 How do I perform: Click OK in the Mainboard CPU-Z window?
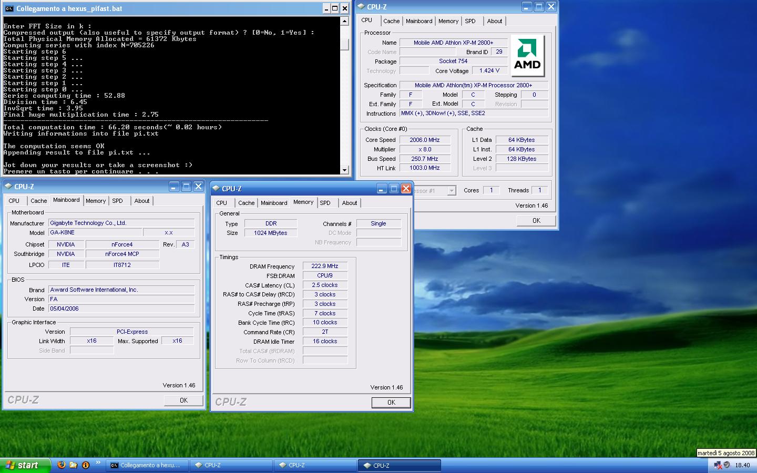[183, 400]
